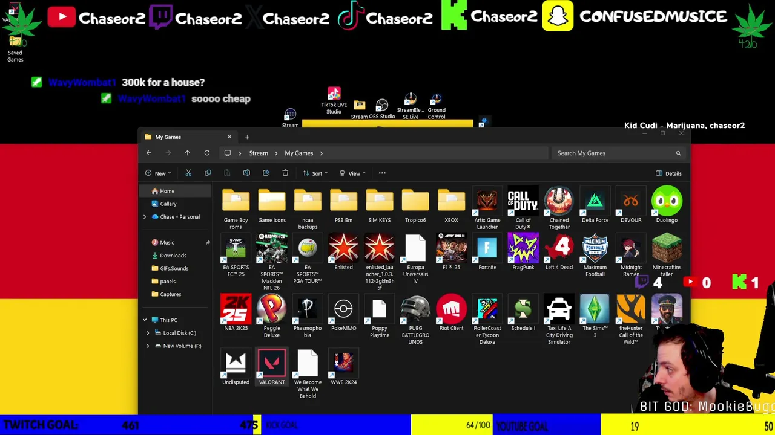Collapse This PC tree node

144,320
